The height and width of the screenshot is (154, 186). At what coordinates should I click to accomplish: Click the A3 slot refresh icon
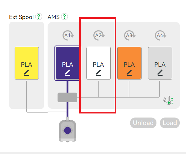130,36
